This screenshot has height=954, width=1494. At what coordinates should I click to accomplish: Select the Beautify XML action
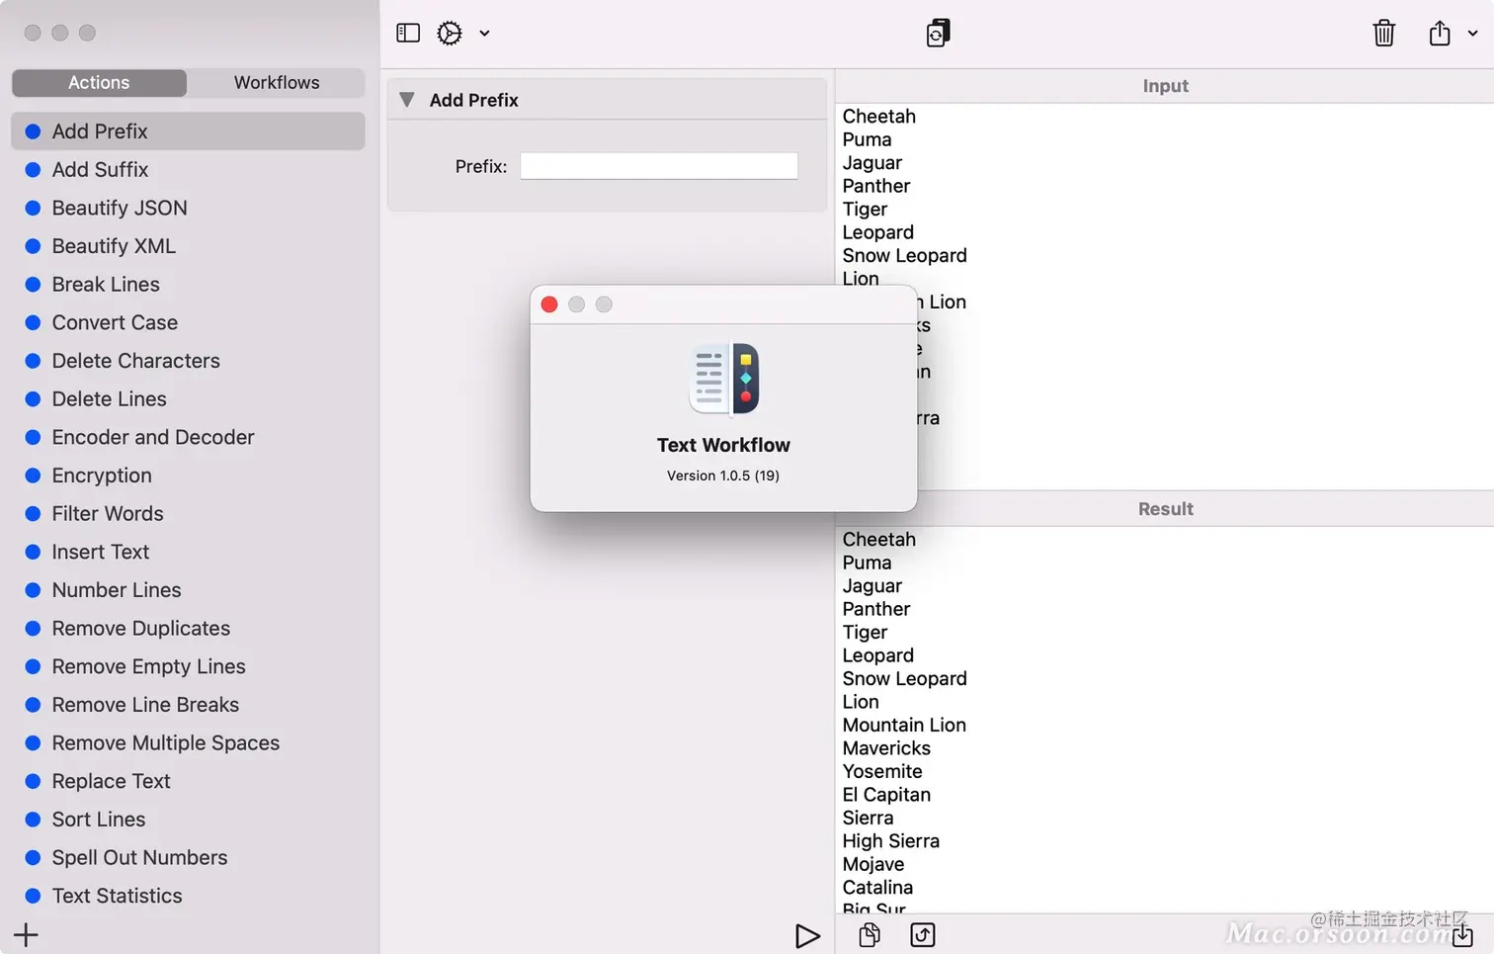click(188, 246)
